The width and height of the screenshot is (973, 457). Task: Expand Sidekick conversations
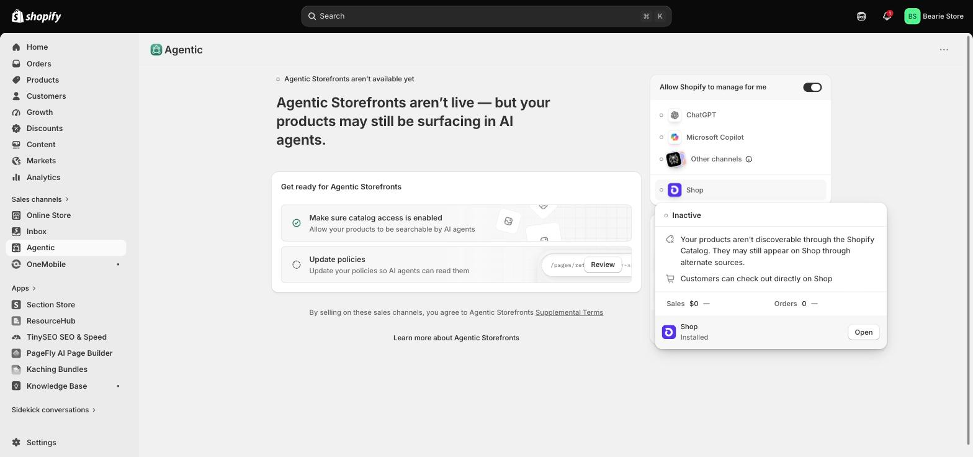[x=54, y=410]
